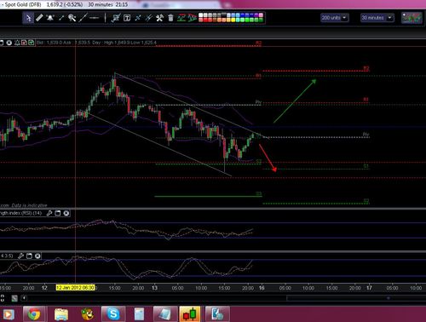Expand the 200 units dropdown

pyautogui.click(x=335, y=18)
